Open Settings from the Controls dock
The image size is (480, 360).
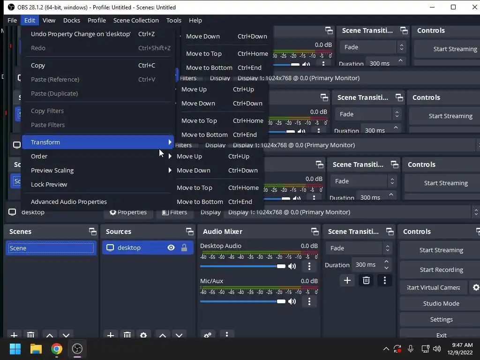pyautogui.click(x=441, y=320)
